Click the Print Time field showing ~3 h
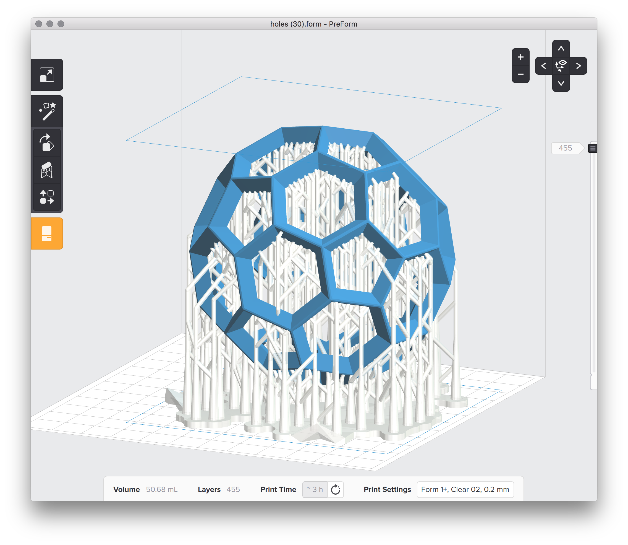The height and width of the screenshot is (545, 628). [x=315, y=489]
